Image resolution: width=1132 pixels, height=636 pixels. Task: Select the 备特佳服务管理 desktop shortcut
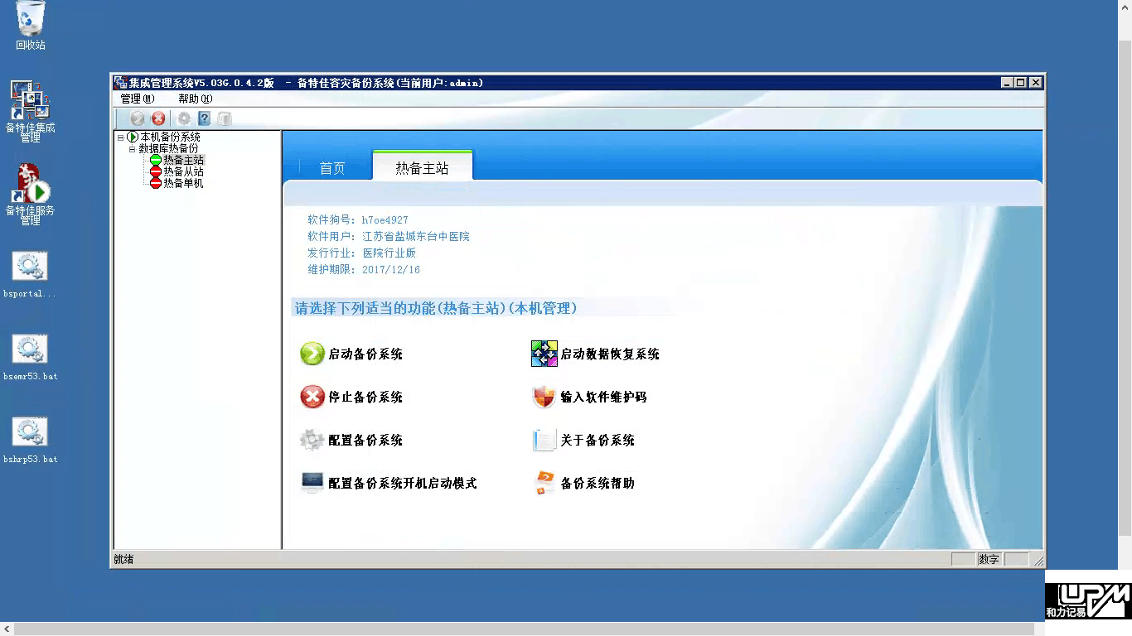coord(31,195)
